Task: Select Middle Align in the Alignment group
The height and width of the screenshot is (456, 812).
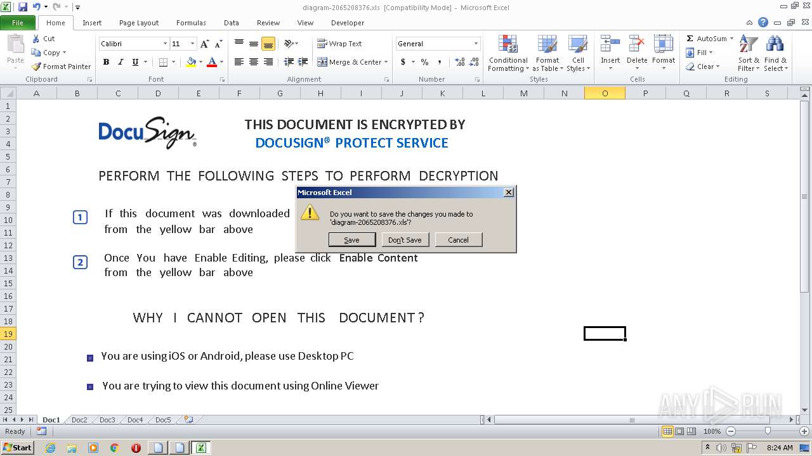Action: click(254, 44)
